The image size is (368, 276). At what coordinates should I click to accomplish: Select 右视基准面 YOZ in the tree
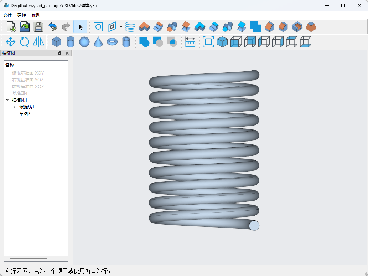[28, 80]
